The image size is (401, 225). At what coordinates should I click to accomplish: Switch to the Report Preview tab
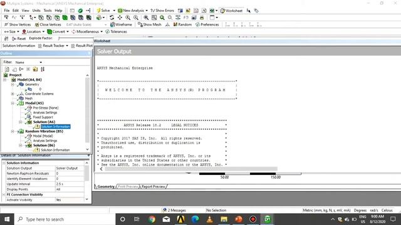(153, 187)
